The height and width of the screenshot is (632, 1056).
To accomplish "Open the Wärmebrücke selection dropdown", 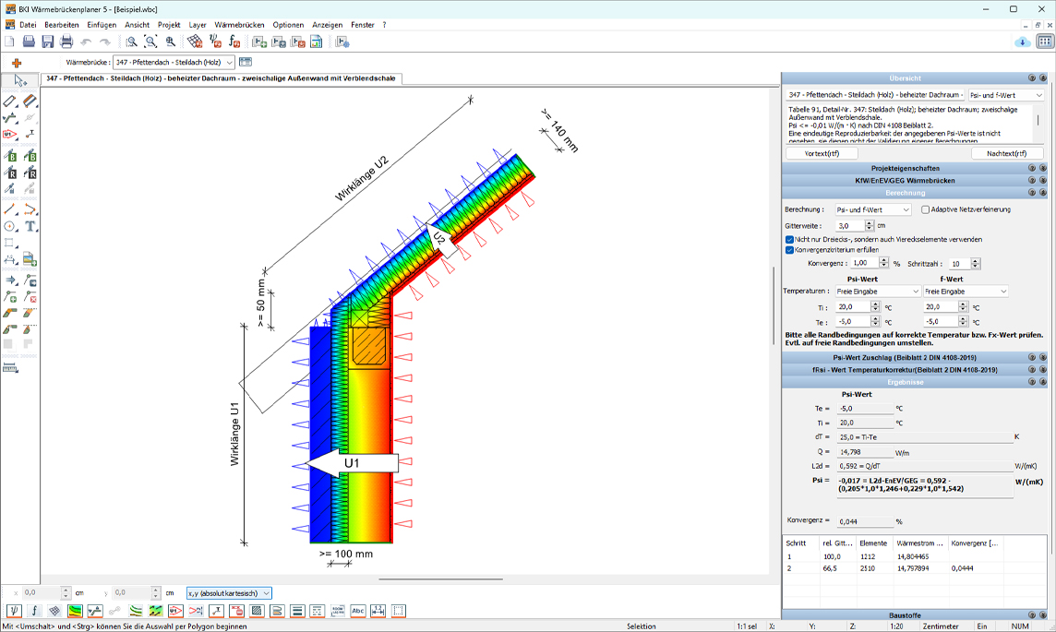I will click(174, 63).
